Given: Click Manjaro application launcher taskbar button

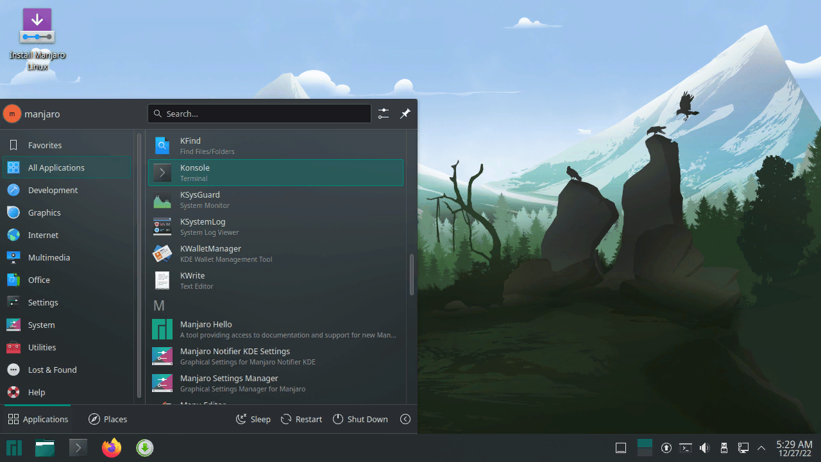Looking at the screenshot, I should [x=14, y=448].
